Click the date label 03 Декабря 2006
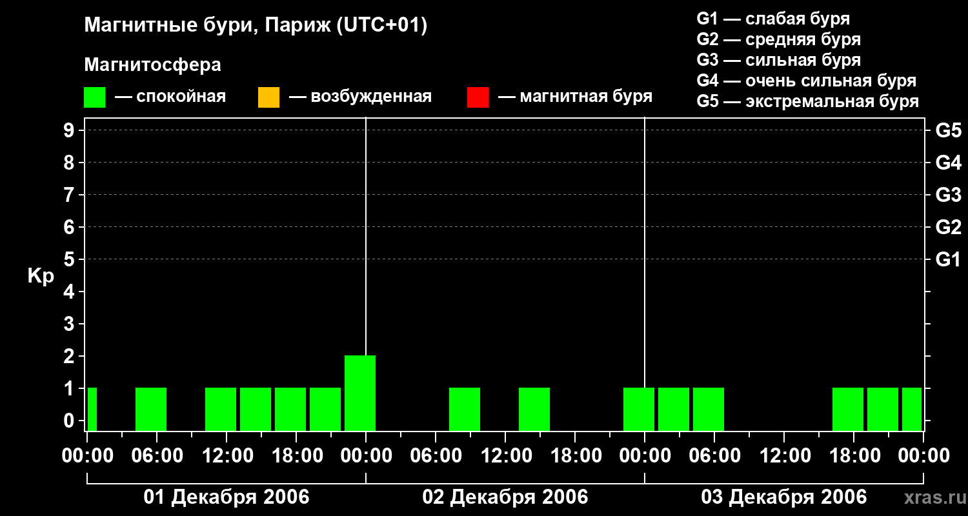 [784, 497]
